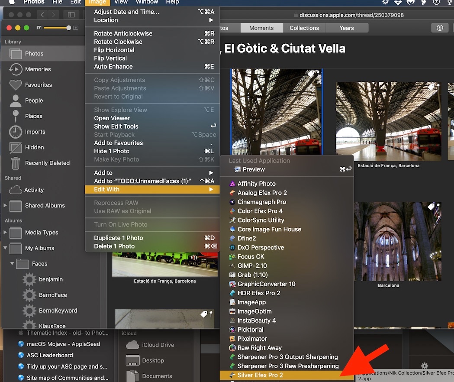Open ImageOptim from the Edit With list
This screenshot has width=454, height=382.
click(287, 311)
